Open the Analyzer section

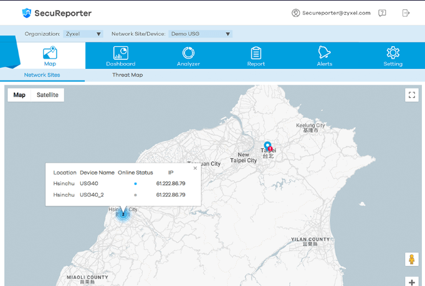[188, 56]
